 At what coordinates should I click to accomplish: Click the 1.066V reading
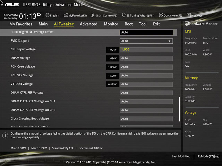point(112,67)
